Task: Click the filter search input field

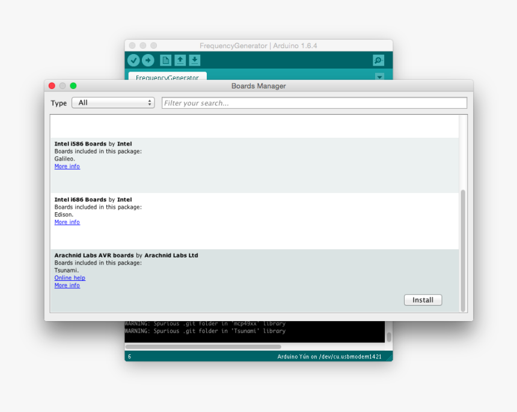Action: tap(313, 103)
